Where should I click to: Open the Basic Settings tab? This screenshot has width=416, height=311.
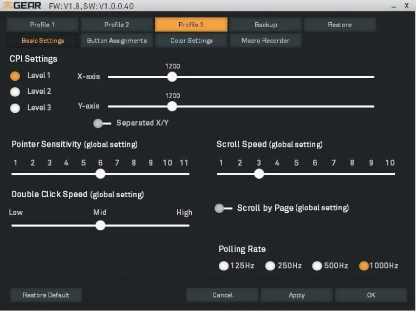43,41
